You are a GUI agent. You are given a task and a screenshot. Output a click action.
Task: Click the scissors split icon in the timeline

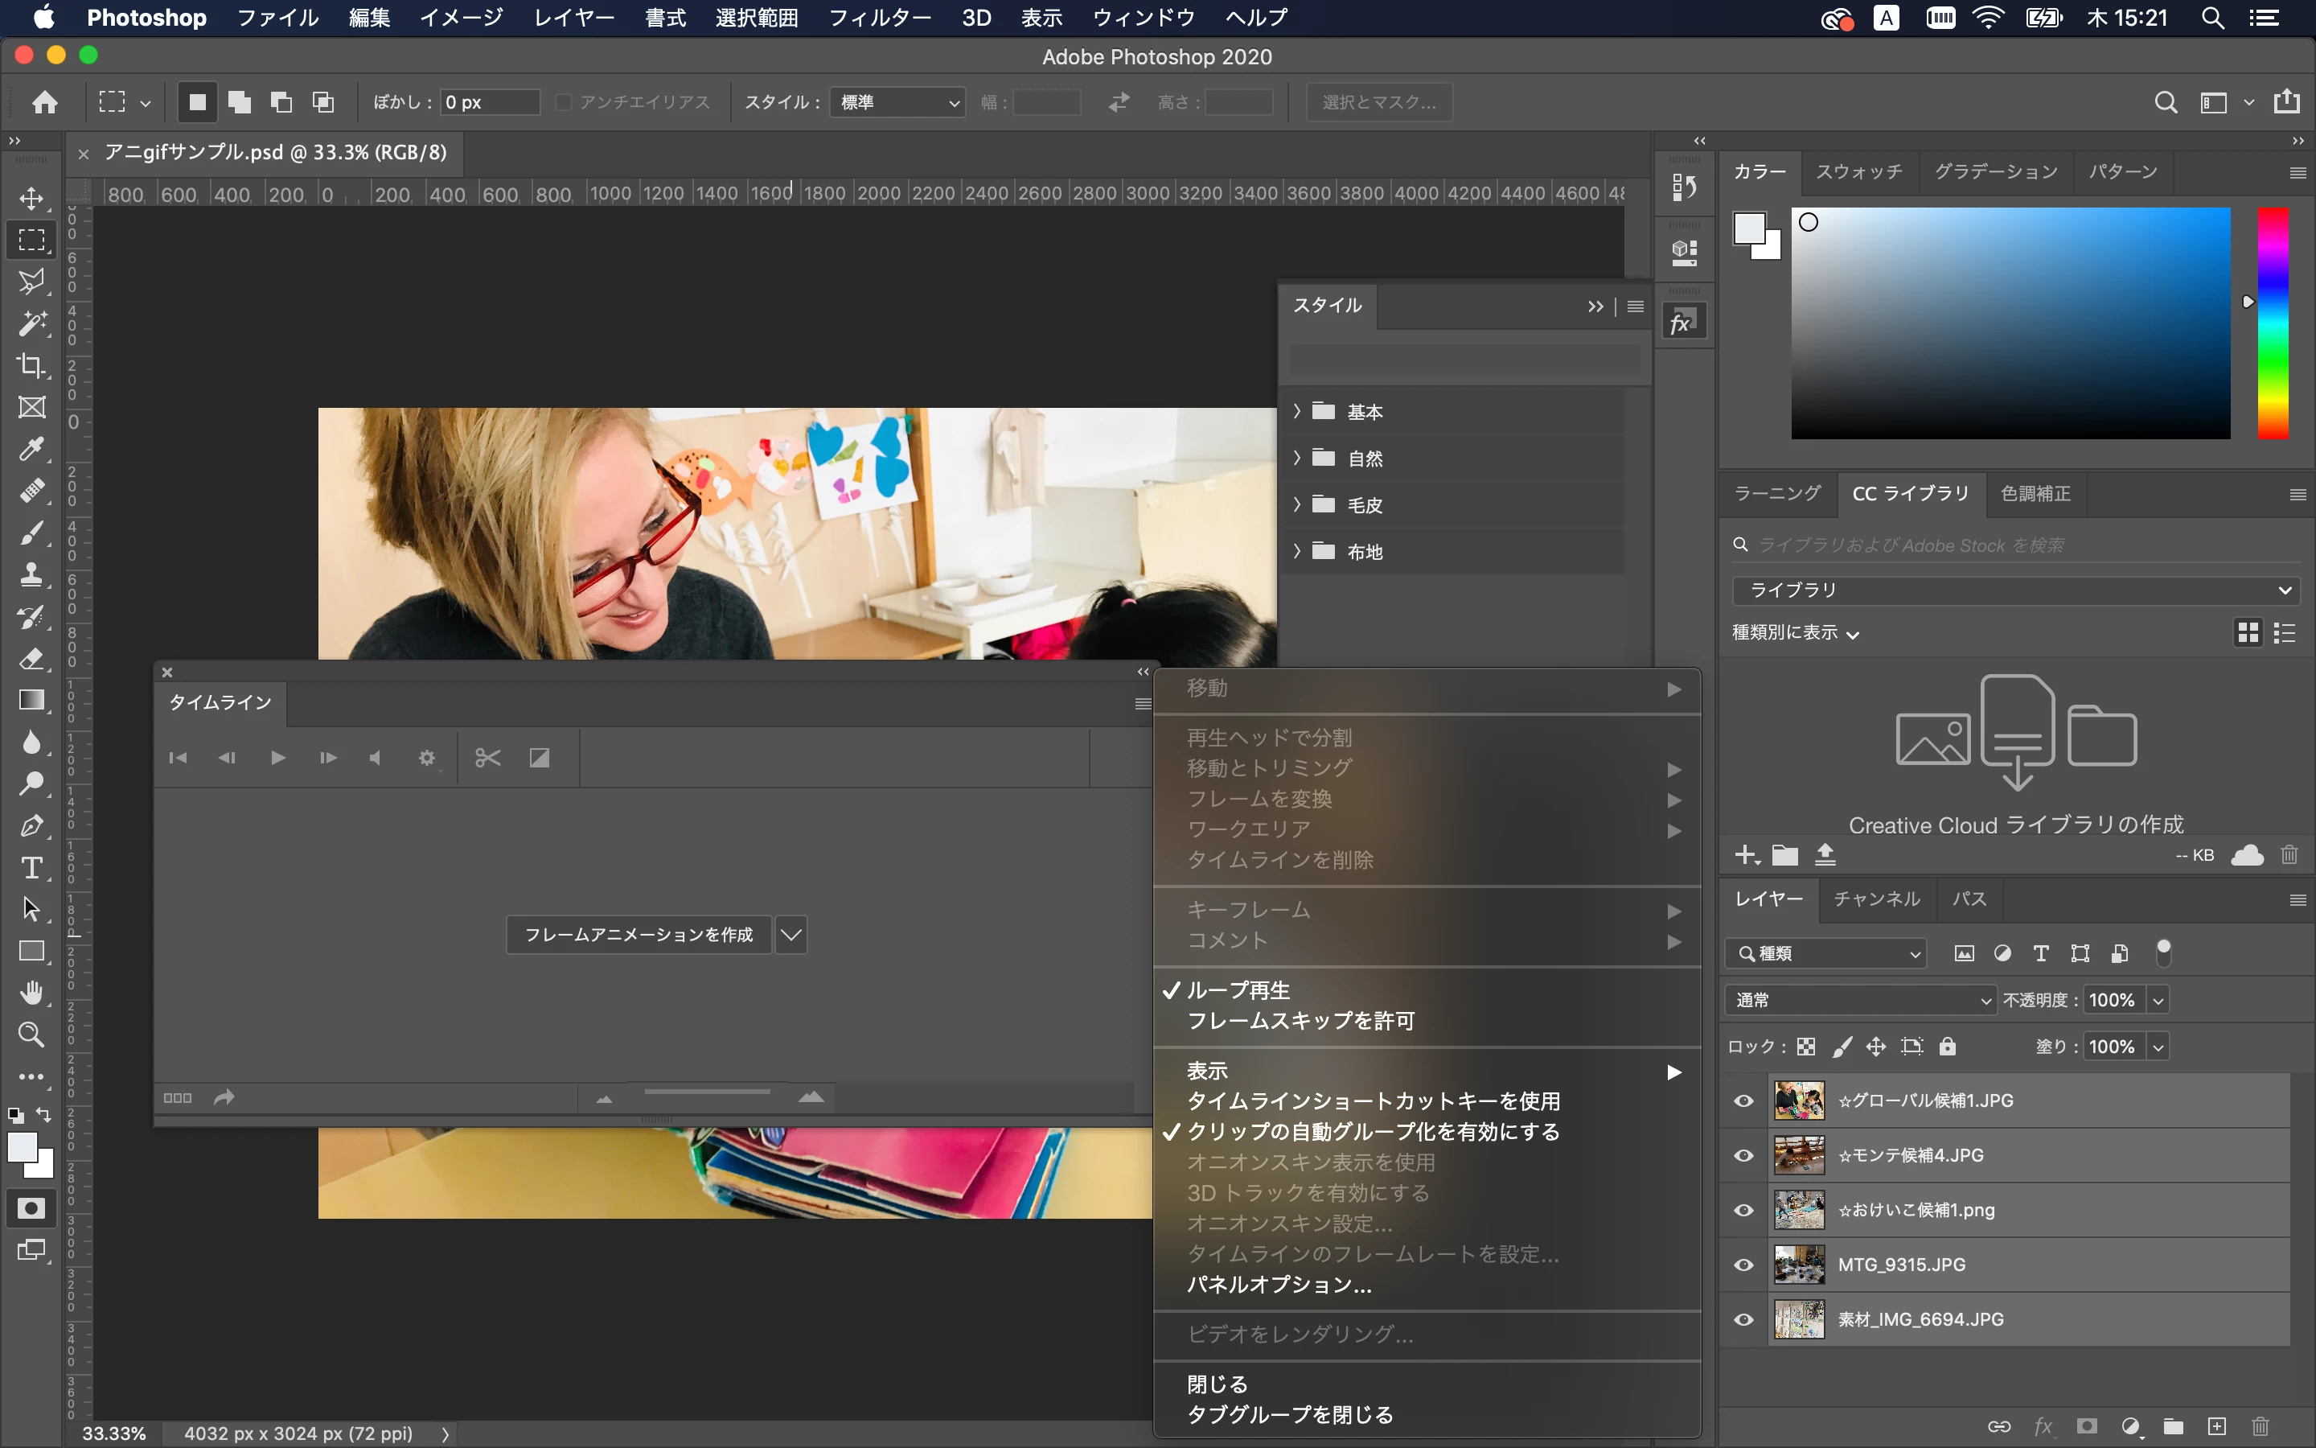(x=488, y=759)
